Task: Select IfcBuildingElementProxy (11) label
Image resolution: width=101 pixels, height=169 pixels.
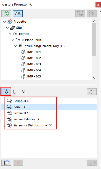Action: (x=44, y=46)
